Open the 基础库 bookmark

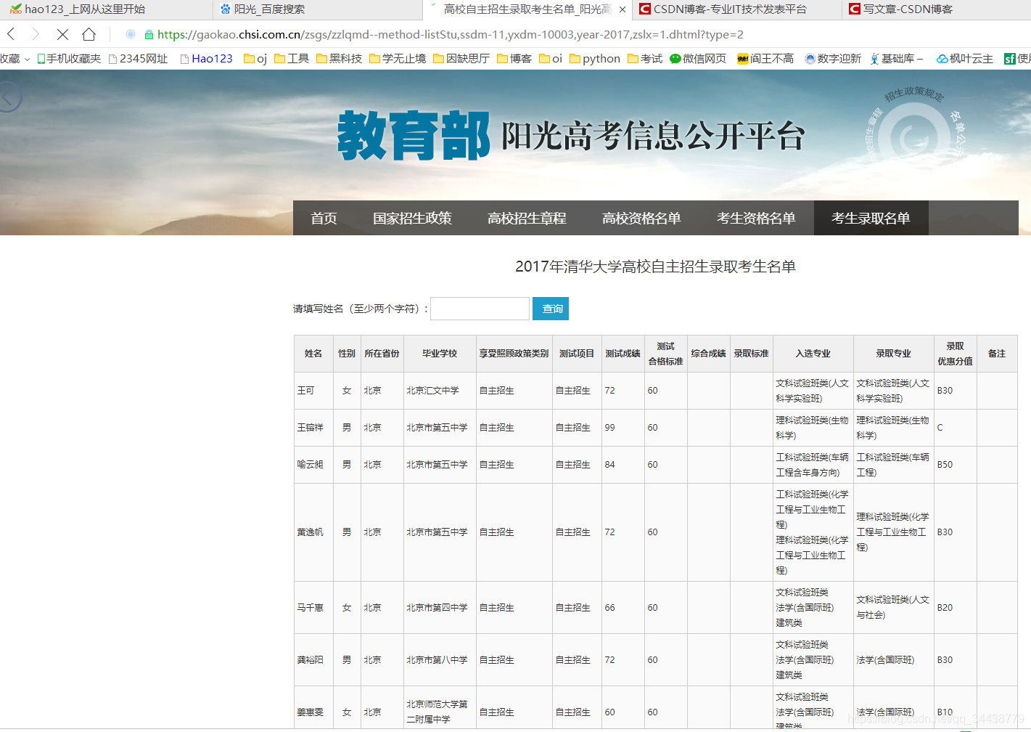click(x=897, y=58)
